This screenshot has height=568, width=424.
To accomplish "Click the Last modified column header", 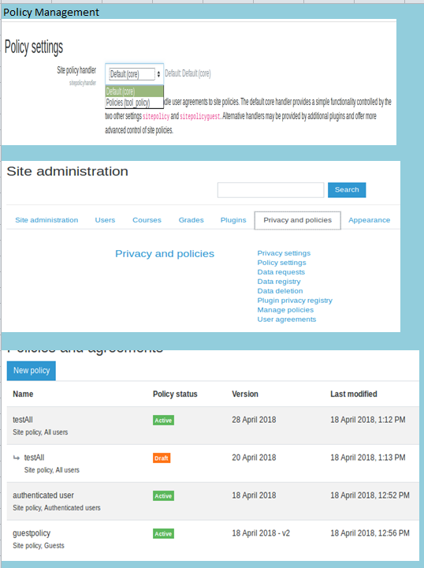I will pyautogui.click(x=353, y=394).
